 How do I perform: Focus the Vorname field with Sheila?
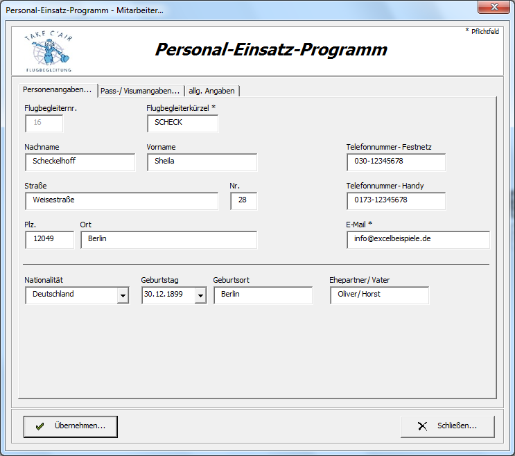202,161
